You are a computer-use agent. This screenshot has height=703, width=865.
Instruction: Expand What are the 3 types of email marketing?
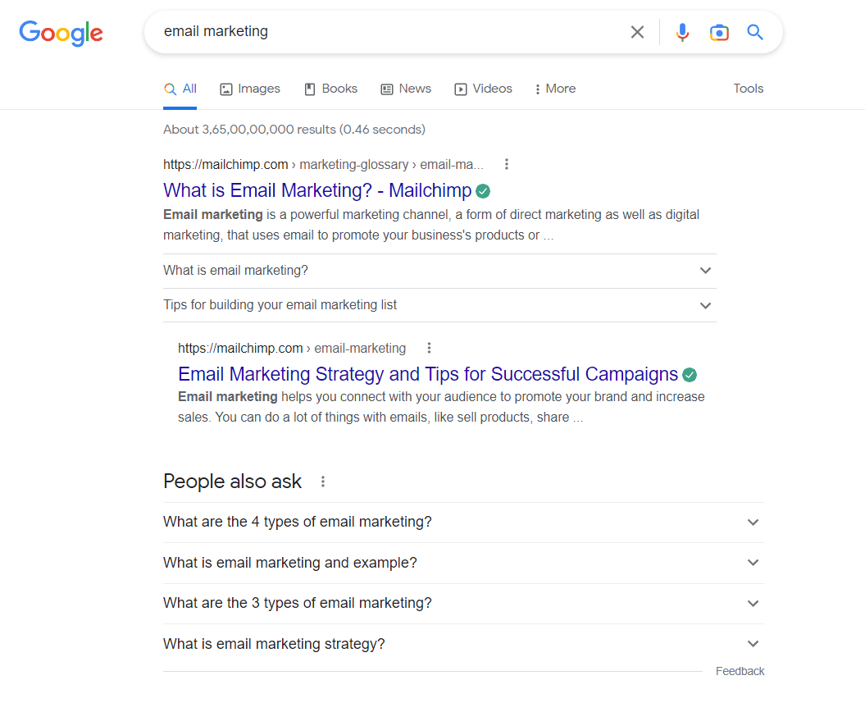(463, 603)
